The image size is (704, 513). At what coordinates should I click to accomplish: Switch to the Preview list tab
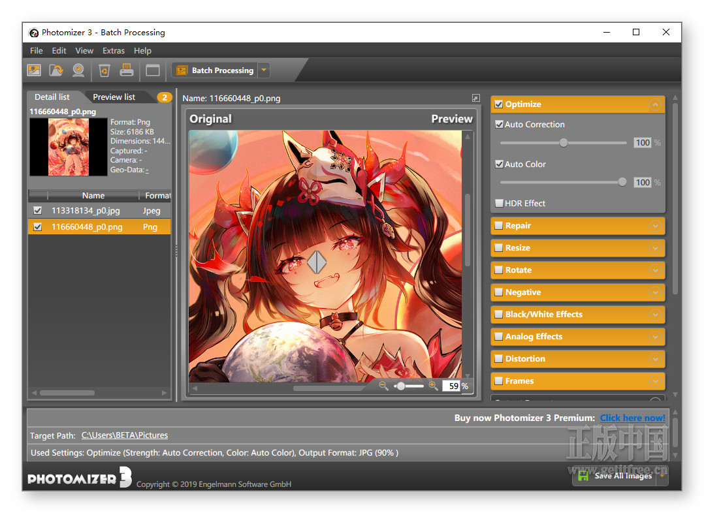pyautogui.click(x=114, y=97)
